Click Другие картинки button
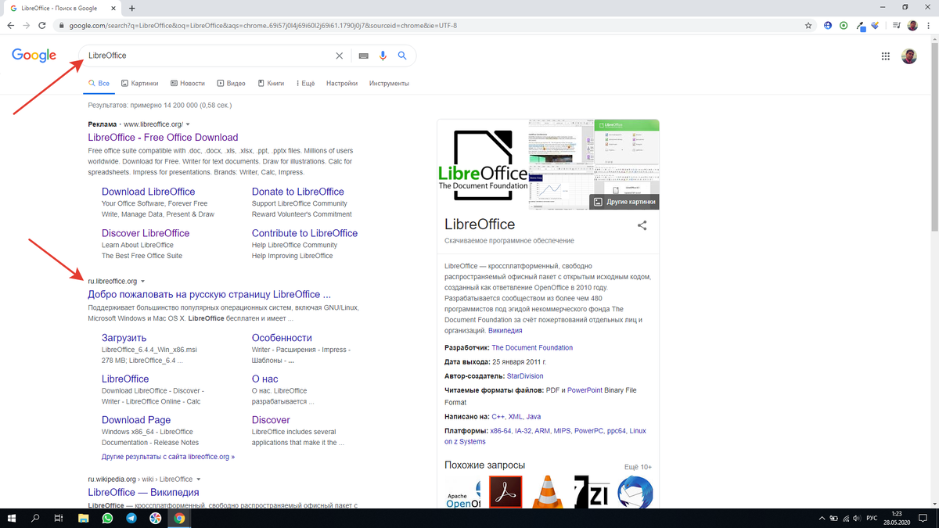The width and height of the screenshot is (939, 528). tap(624, 202)
